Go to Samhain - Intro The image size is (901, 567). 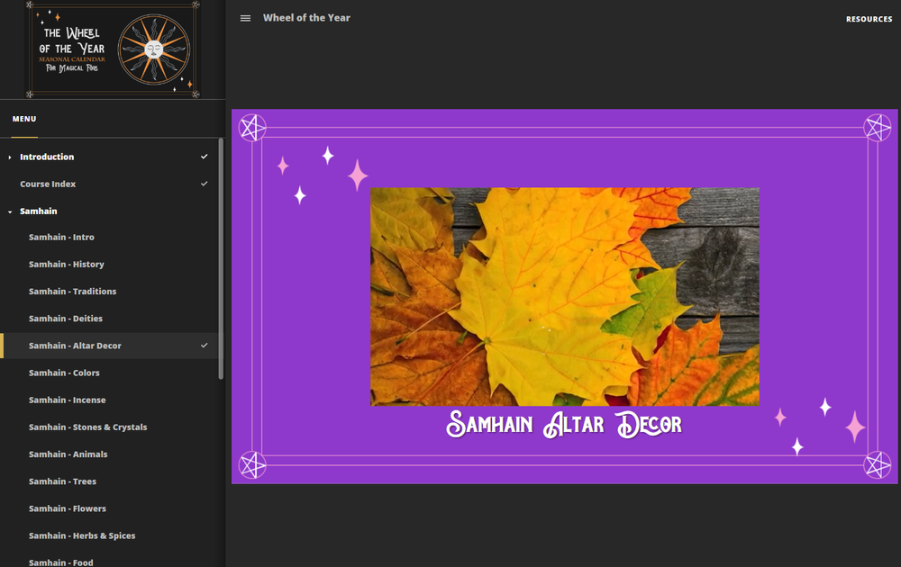pos(61,237)
